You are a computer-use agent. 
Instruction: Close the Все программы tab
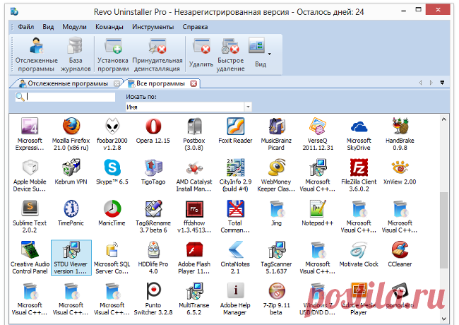click(x=193, y=83)
